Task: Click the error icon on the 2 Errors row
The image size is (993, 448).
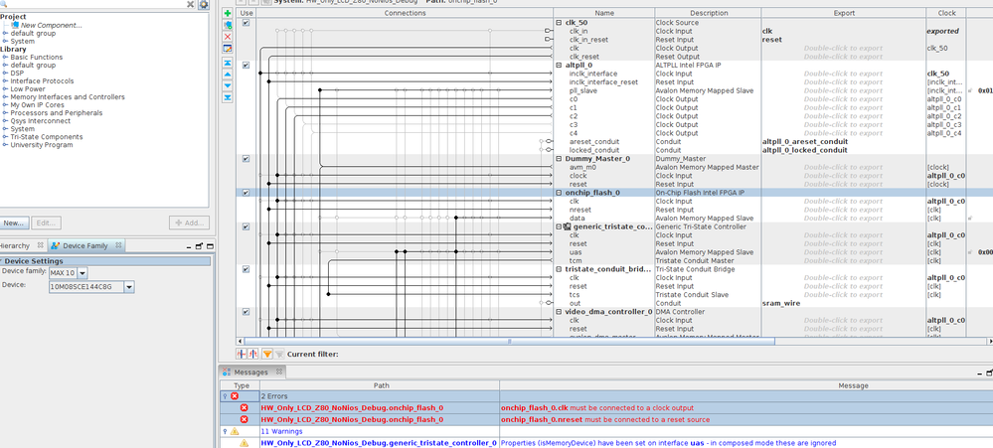Action: click(235, 396)
